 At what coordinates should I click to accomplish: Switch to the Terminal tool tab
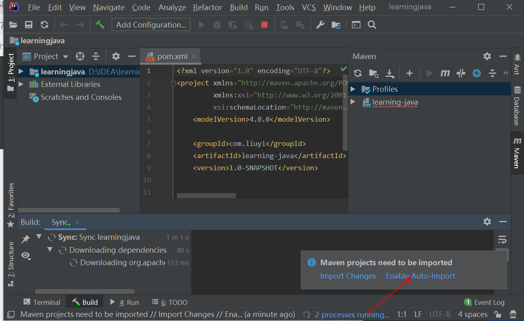click(42, 302)
